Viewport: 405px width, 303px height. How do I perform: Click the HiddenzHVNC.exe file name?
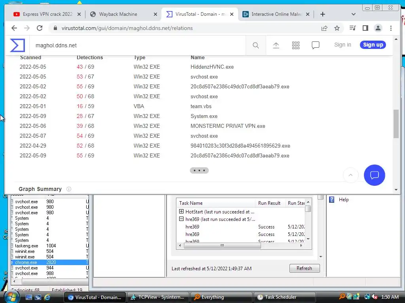212,67
